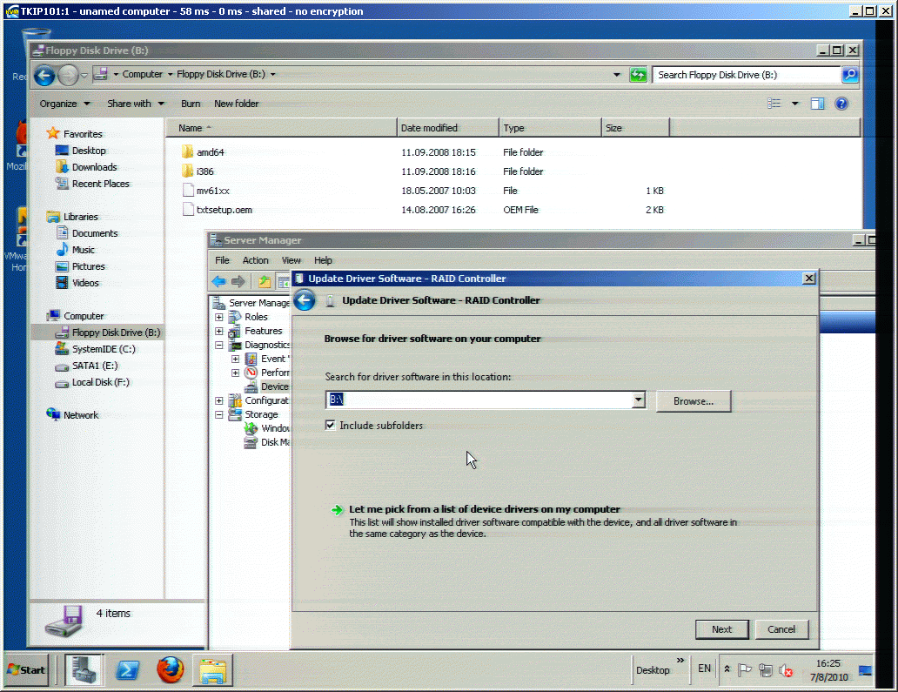The image size is (898, 692).
Task: Click Next in driver wizard
Action: pos(721,629)
